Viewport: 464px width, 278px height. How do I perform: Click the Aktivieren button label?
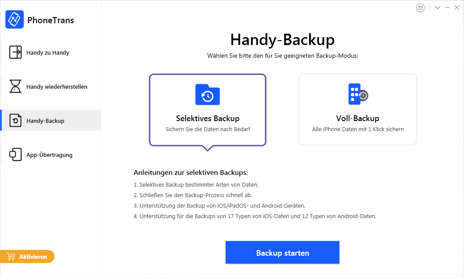33,257
